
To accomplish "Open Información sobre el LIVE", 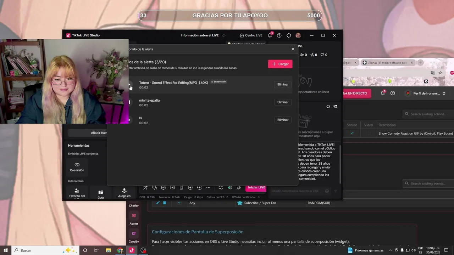I will coord(199,35).
